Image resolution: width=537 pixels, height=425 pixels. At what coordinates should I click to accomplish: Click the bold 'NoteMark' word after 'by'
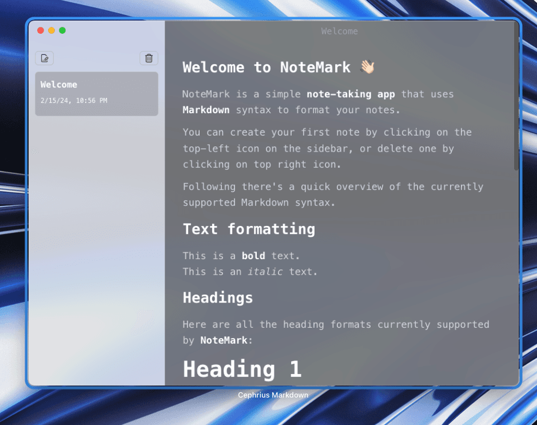click(x=224, y=340)
